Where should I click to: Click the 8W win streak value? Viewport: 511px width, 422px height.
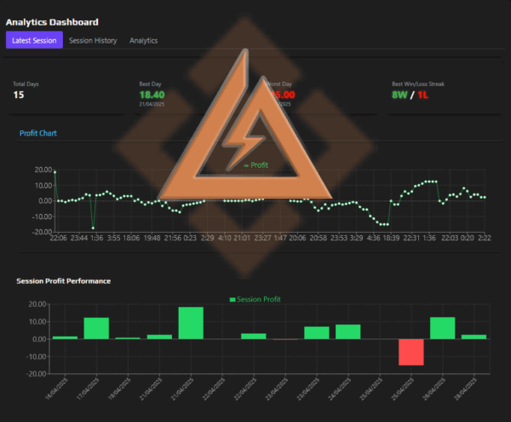tap(399, 95)
